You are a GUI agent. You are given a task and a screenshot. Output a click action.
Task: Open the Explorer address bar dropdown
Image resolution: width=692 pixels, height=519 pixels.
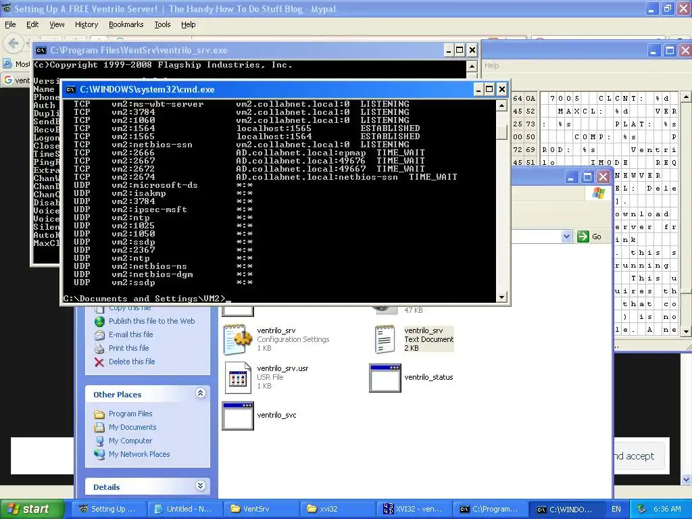pos(567,237)
